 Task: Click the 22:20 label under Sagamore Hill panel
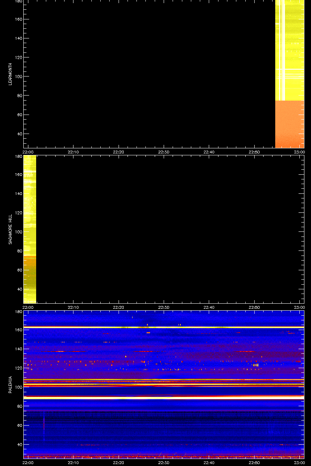pos(119,308)
